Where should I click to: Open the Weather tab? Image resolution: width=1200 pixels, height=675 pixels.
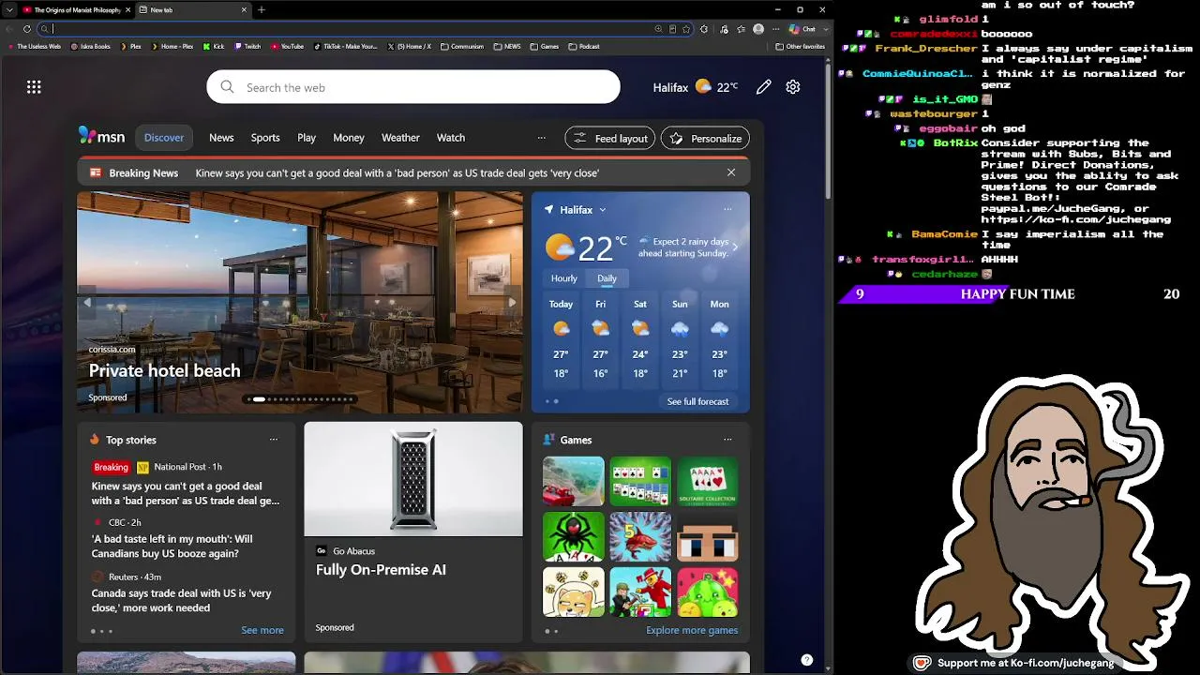point(400,138)
